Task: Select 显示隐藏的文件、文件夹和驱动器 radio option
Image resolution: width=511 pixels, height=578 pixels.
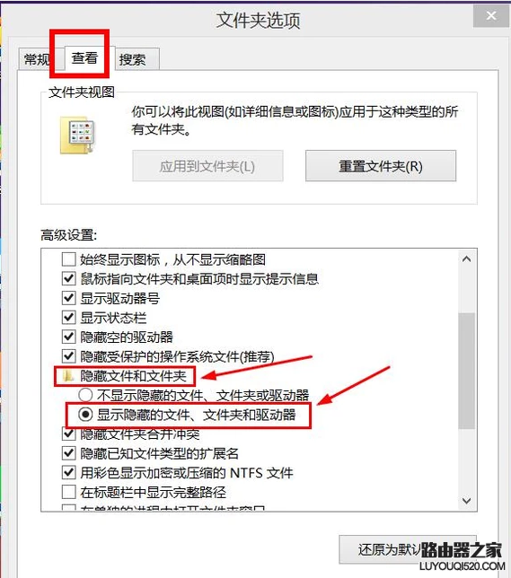Action: pyautogui.click(x=85, y=415)
